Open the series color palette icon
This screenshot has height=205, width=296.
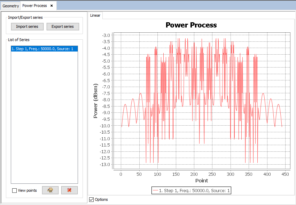click(x=50, y=190)
